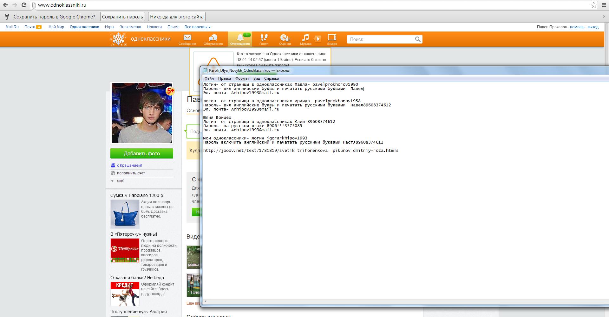Click the Одноклассники snowflake logo
The width and height of the screenshot is (609, 317).
pyautogui.click(x=118, y=39)
